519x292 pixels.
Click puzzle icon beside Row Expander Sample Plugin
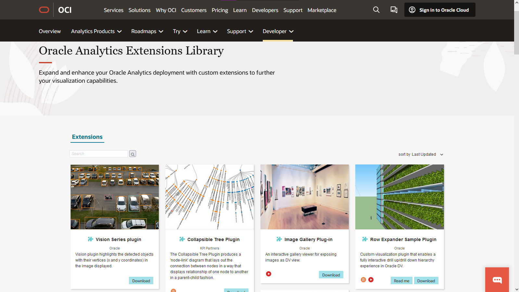pos(365,239)
